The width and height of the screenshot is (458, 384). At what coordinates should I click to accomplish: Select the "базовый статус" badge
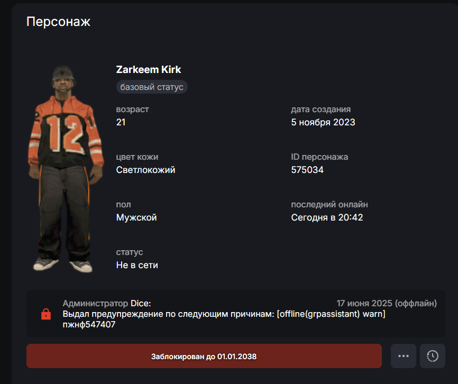[152, 87]
